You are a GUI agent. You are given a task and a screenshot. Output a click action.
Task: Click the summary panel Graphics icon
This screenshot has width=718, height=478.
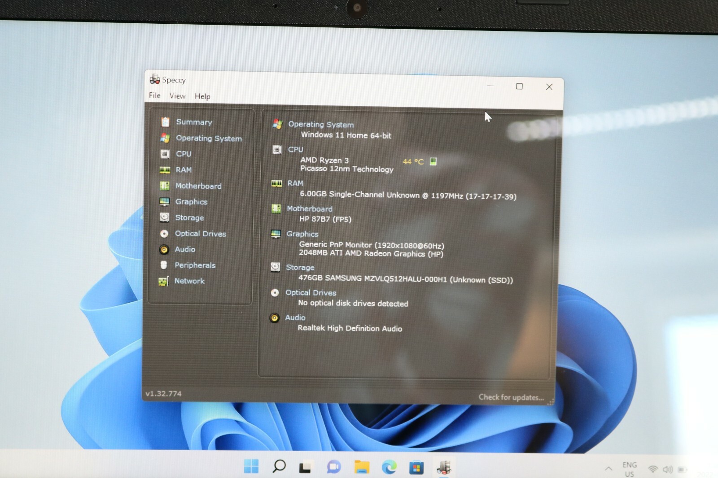276,234
